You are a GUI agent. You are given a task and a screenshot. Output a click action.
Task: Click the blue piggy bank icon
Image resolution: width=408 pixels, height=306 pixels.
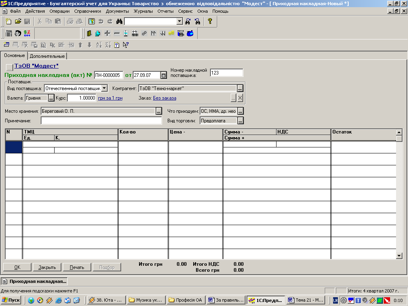pyautogui.click(x=190, y=33)
